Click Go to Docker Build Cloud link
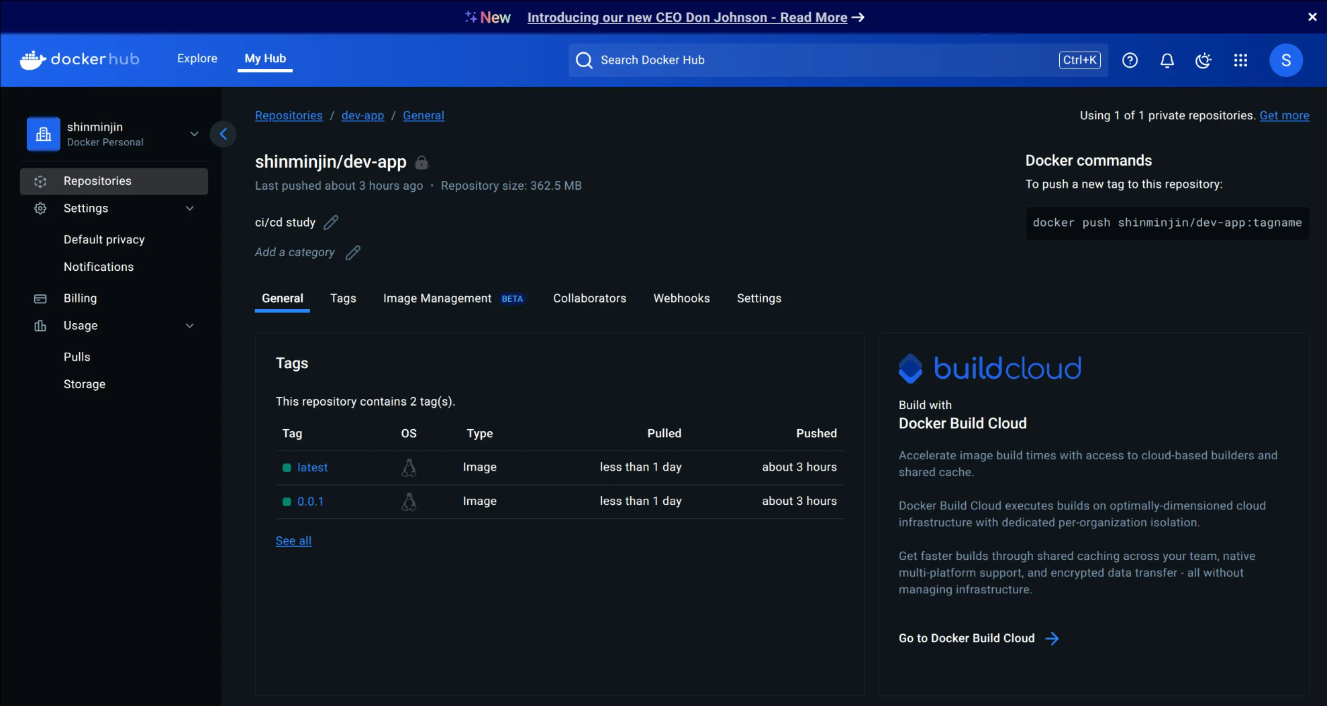The height and width of the screenshot is (706, 1327). pyautogui.click(x=967, y=638)
